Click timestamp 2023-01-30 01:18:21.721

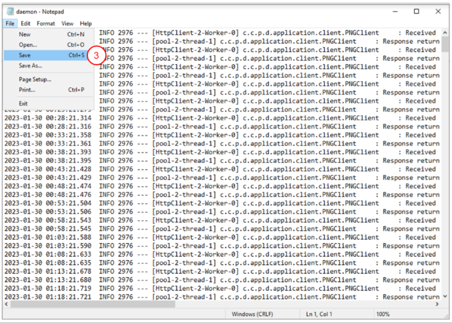(48, 297)
